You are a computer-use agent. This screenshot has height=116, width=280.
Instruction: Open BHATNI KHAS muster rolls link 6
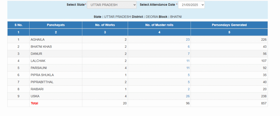coord(189,47)
